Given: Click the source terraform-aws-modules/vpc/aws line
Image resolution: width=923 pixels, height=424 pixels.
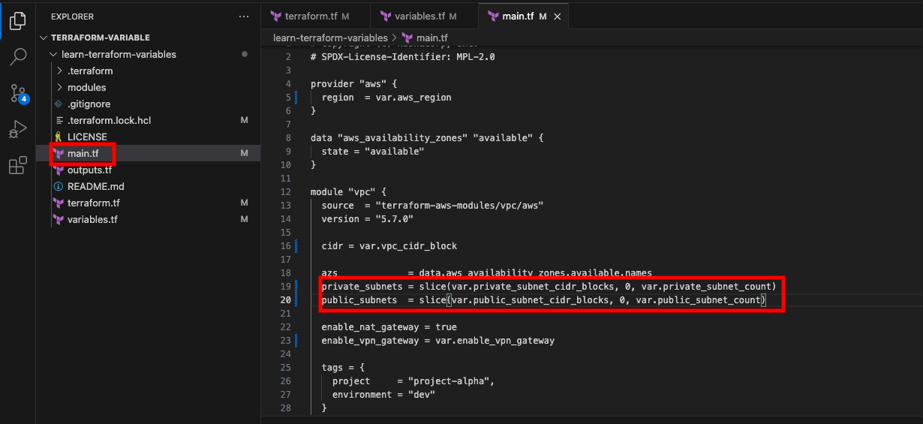Looking at the screenshot, I should [x=432, y=206].
